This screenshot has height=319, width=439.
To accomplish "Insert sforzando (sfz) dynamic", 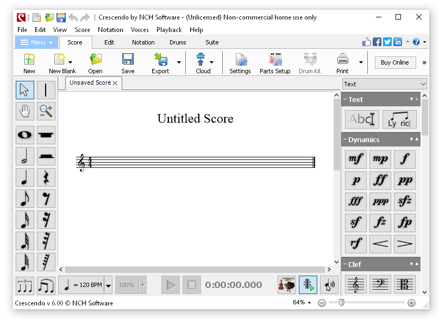I will [x=405, y=201].
